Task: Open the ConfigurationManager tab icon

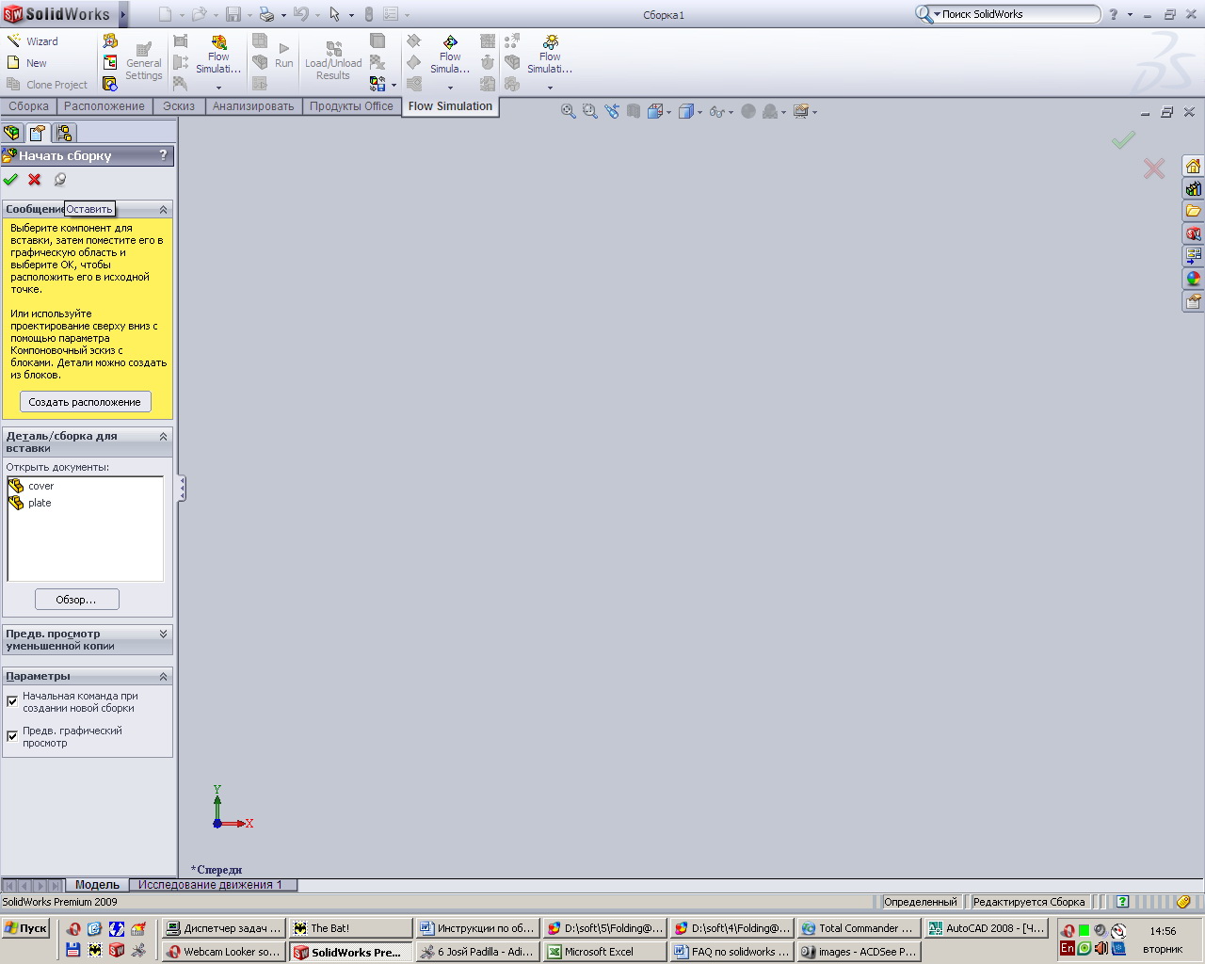Action: (64, 133)
